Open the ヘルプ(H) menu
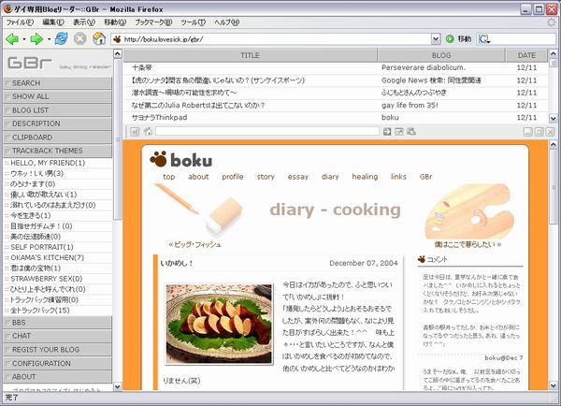 226,22
